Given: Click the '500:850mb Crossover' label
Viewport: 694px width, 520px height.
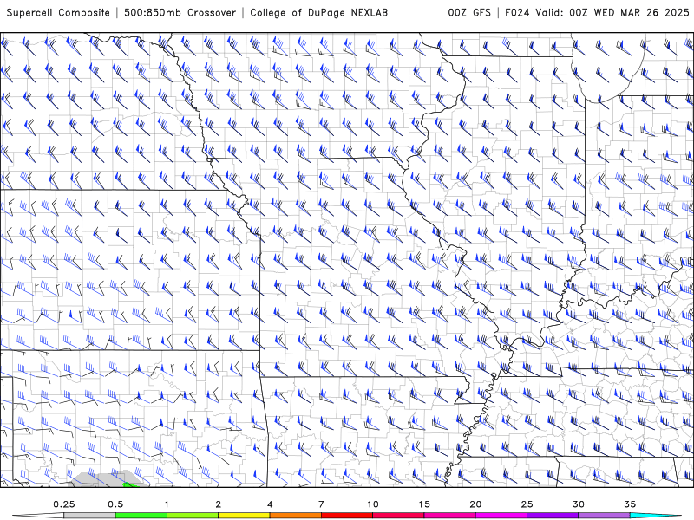Looking at the screenshot, I should (x=180, y=13).
